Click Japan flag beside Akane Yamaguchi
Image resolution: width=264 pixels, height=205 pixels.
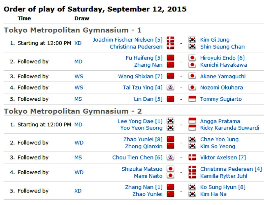pyautogui.click(x=192, y=76)
